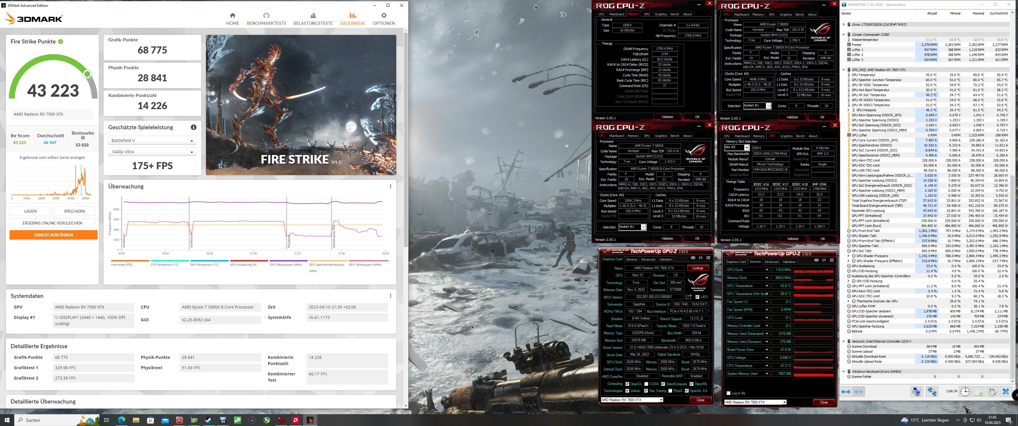
Task: Collapse the Windows Hardware Errors (WHEA) group
Action: (843, 372)
